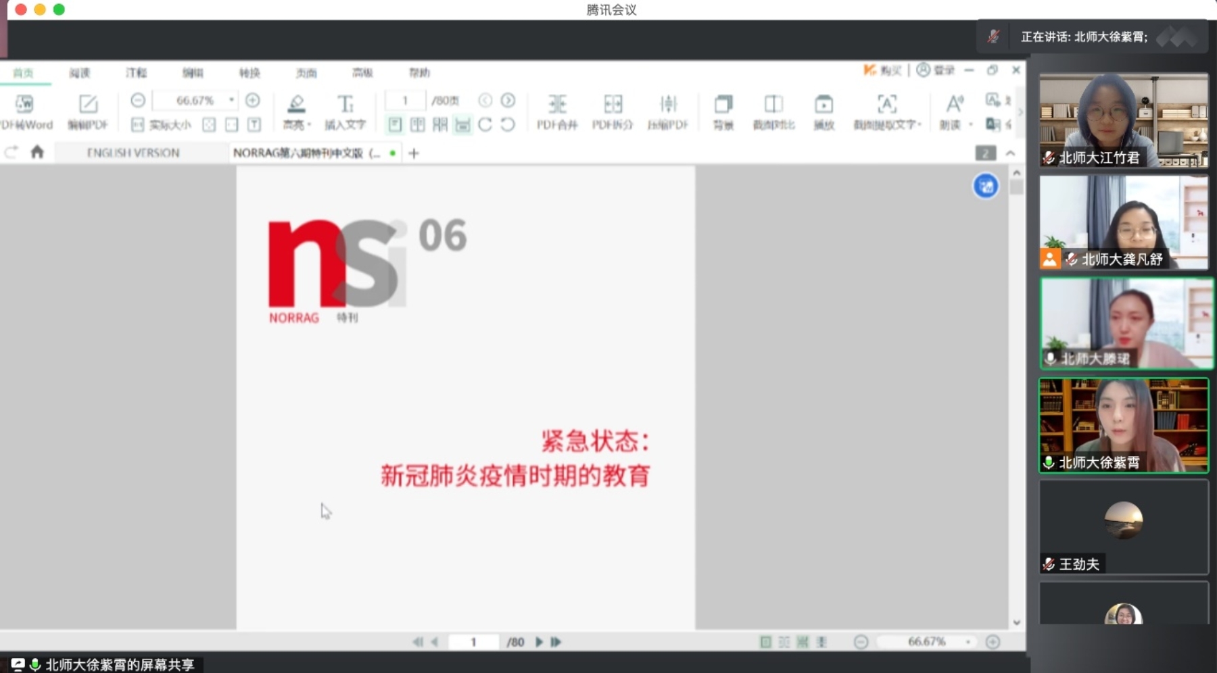Click the 截图提取文字 OCR tool
This screenshot has height=673, width=1217.
[886, 112]
